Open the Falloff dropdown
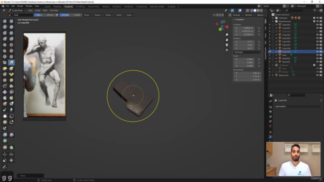The image size is (324, 182). 119,15
